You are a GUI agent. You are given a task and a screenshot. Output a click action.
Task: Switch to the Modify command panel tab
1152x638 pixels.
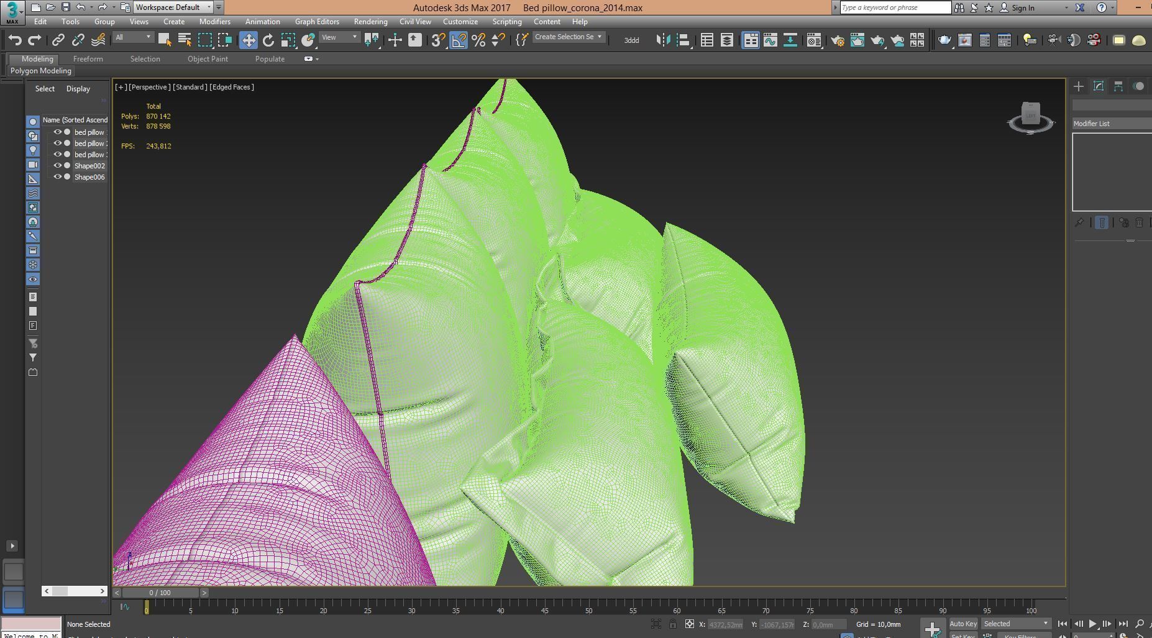pos(1099,86)
